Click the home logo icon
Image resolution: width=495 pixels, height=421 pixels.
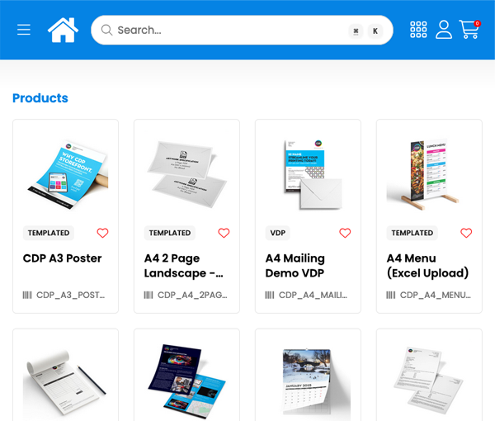click(x=63, y=30)
